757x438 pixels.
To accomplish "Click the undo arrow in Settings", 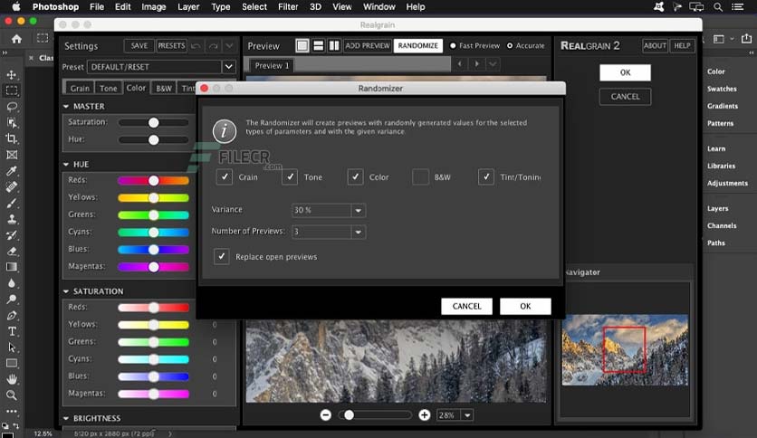I will 196,46.
